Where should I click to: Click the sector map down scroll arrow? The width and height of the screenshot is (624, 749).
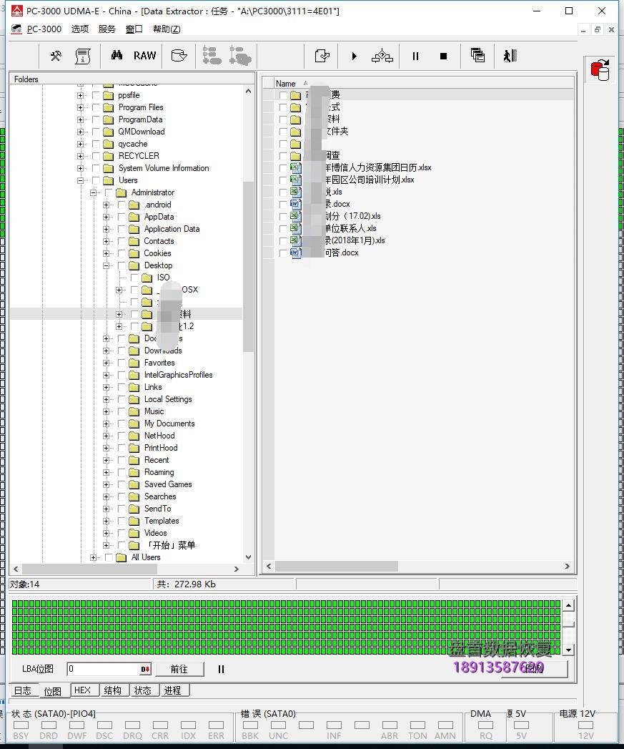click(569, 650)
